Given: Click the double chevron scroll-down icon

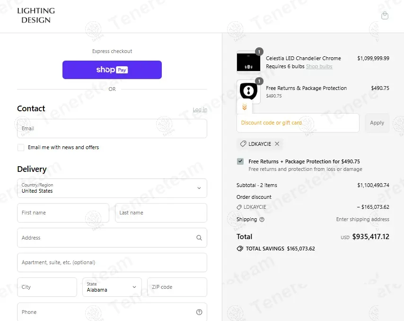Looking at the screenshot, I should (x=245, y=107).
